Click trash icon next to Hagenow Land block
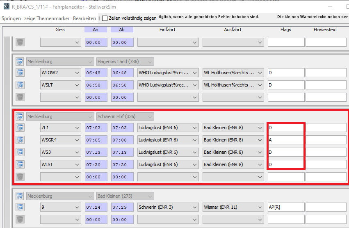Screen dimensions: 349x228 20,62
